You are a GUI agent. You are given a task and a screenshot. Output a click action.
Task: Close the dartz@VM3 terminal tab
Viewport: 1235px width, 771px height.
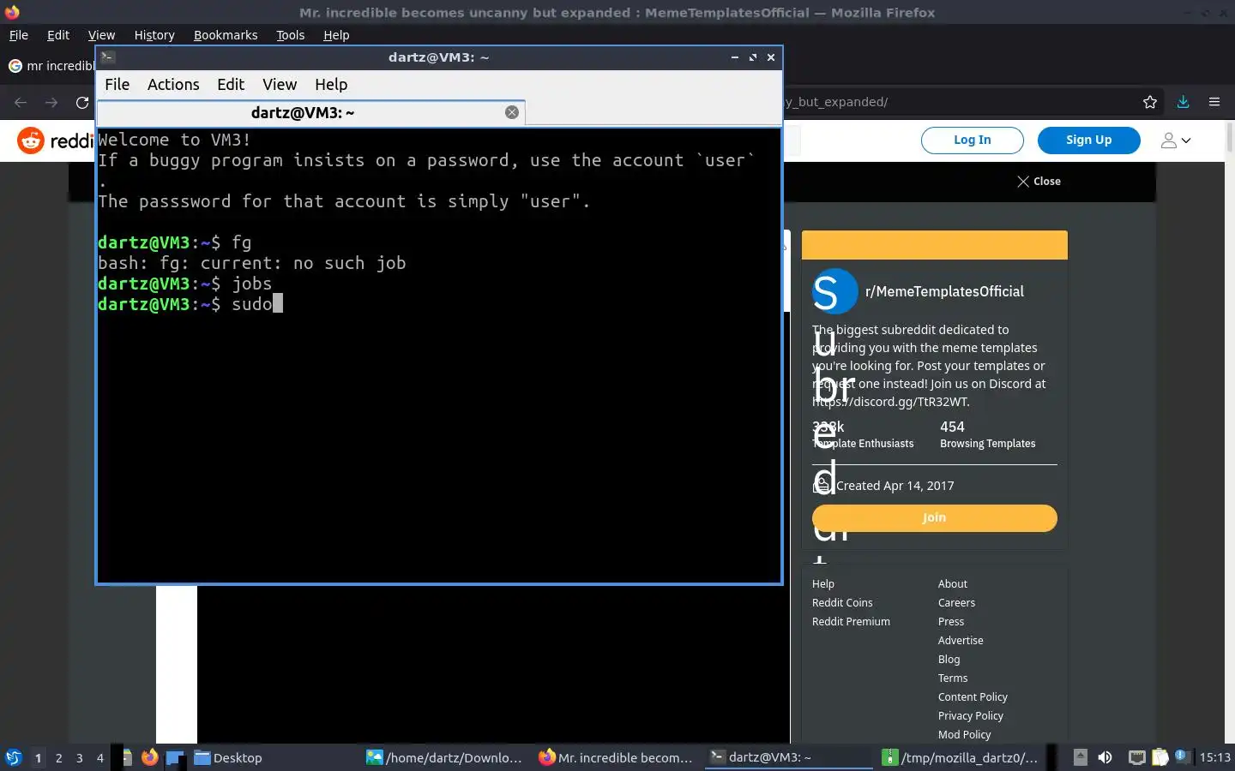click(512, 112)
